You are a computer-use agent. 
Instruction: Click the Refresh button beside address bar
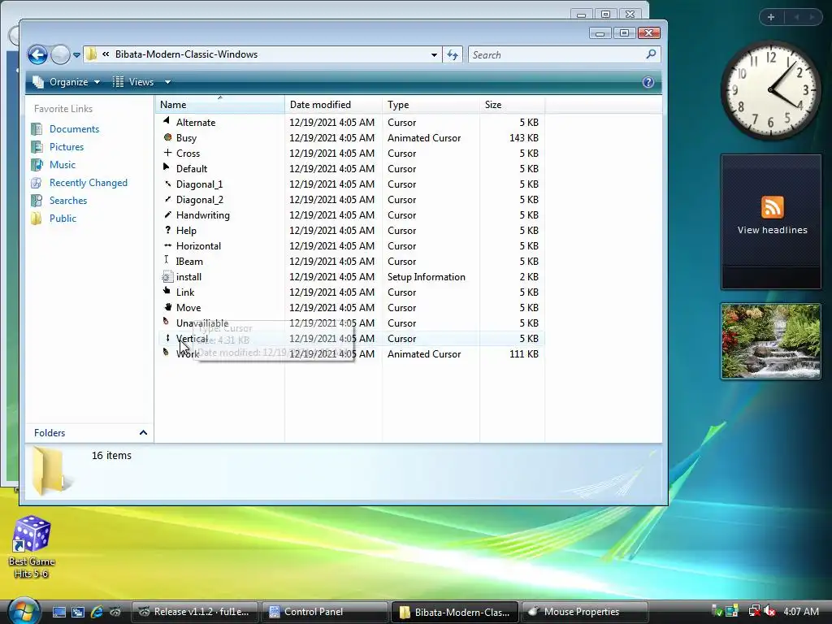pyautogui.click(x=453, y=54)
